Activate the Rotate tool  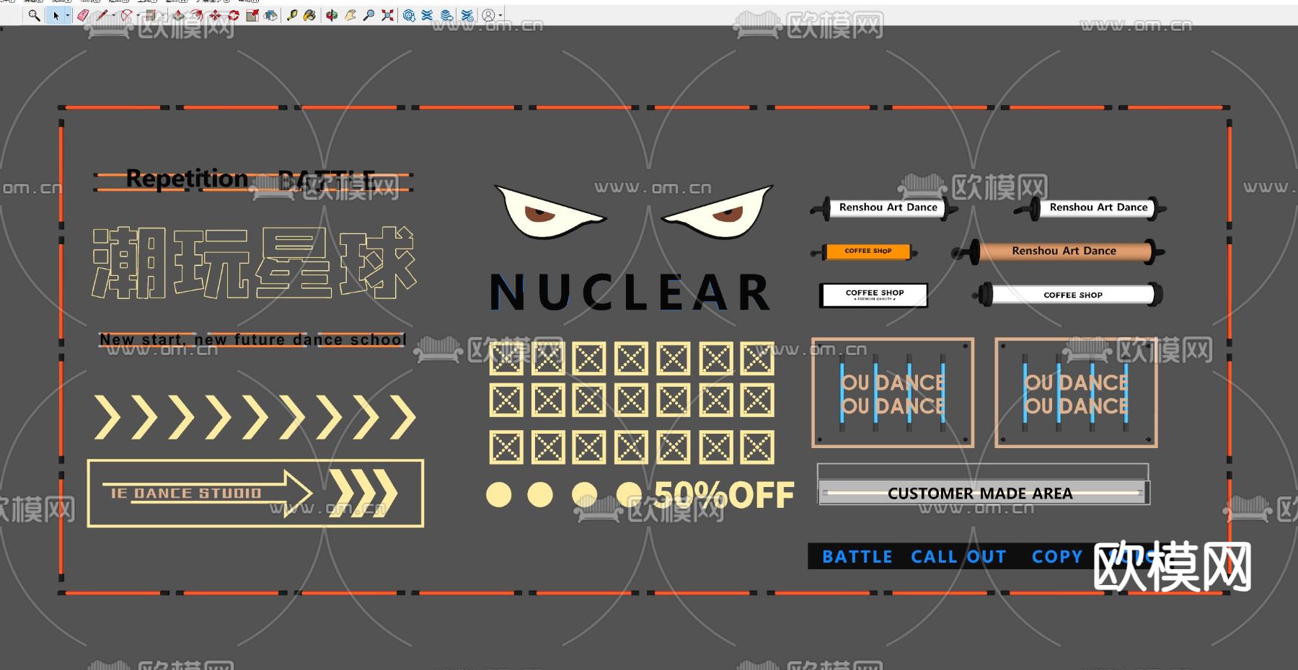pos(233,15)
